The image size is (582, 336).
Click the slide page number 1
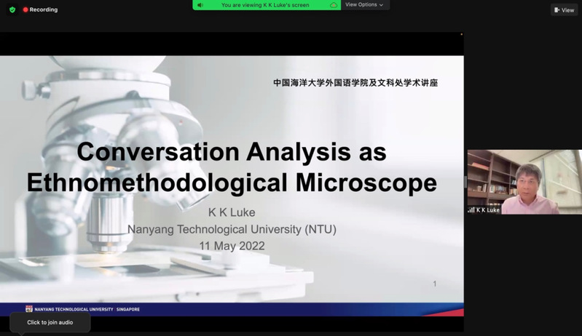(x=435, y=284)
